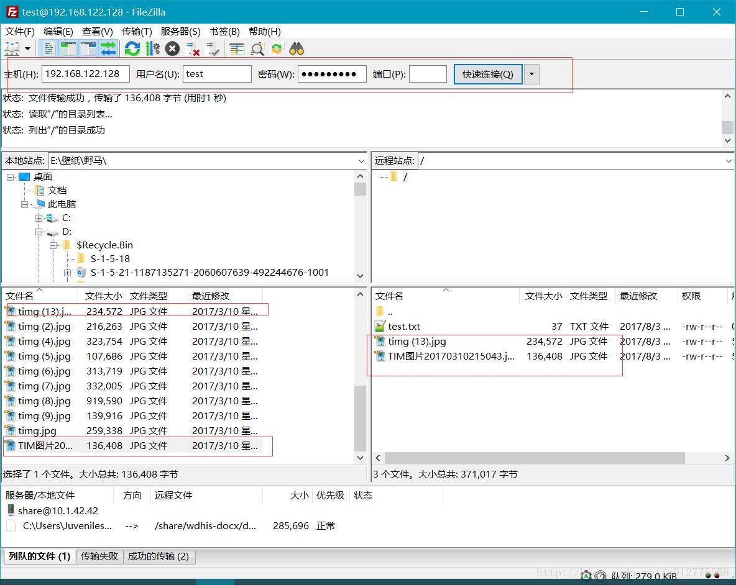Click the 用户名(U) username field

point(217,74)
